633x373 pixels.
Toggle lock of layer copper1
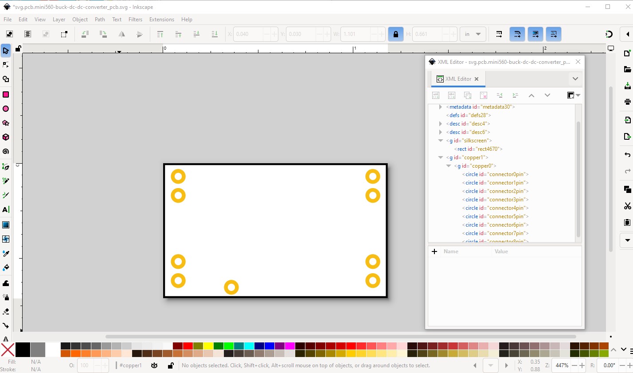click(171, 365)
